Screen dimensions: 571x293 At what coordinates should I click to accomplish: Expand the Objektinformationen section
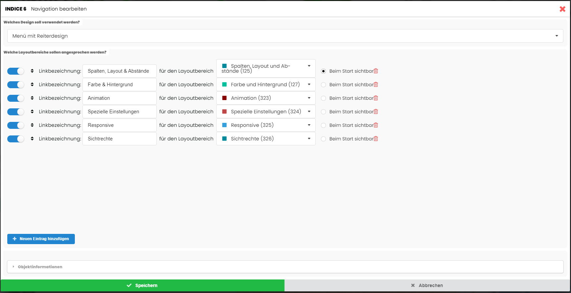[40, 267]
